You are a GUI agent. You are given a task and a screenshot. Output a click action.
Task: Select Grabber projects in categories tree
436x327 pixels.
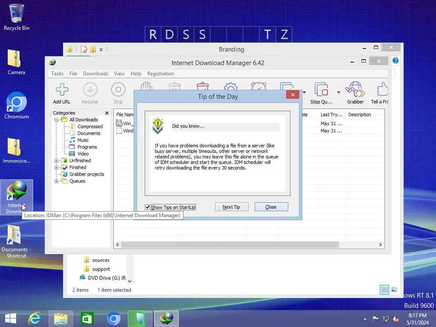coord(86,174)
